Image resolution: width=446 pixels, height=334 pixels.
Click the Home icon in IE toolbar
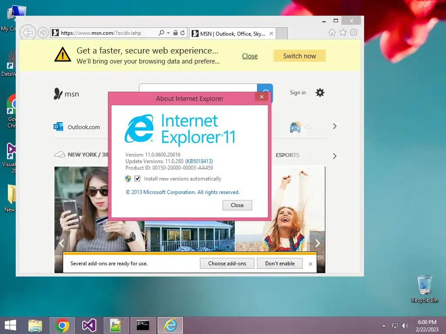(x=332, y=32)
